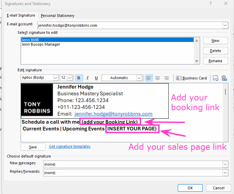Insert a Business Card

point(191,78)
